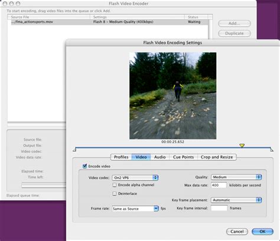
Task: Click the out-point trim marker at timeline end
Action: [272, 149]
